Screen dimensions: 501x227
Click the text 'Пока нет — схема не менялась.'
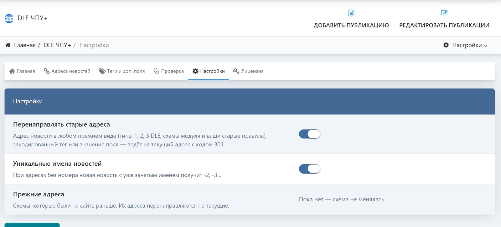tap(342, 199)
